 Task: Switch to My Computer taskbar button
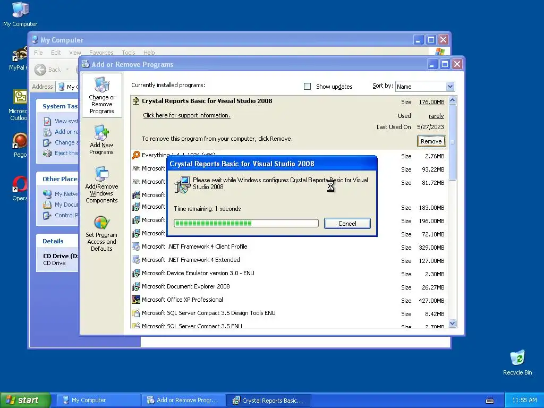98,400
